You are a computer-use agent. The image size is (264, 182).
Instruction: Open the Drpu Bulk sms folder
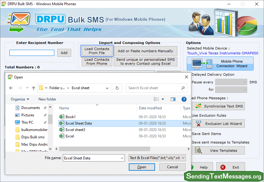(30, 137)
